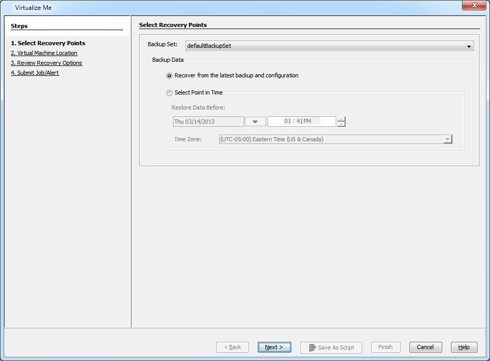Click the Save As Script icon

(312, 347)
